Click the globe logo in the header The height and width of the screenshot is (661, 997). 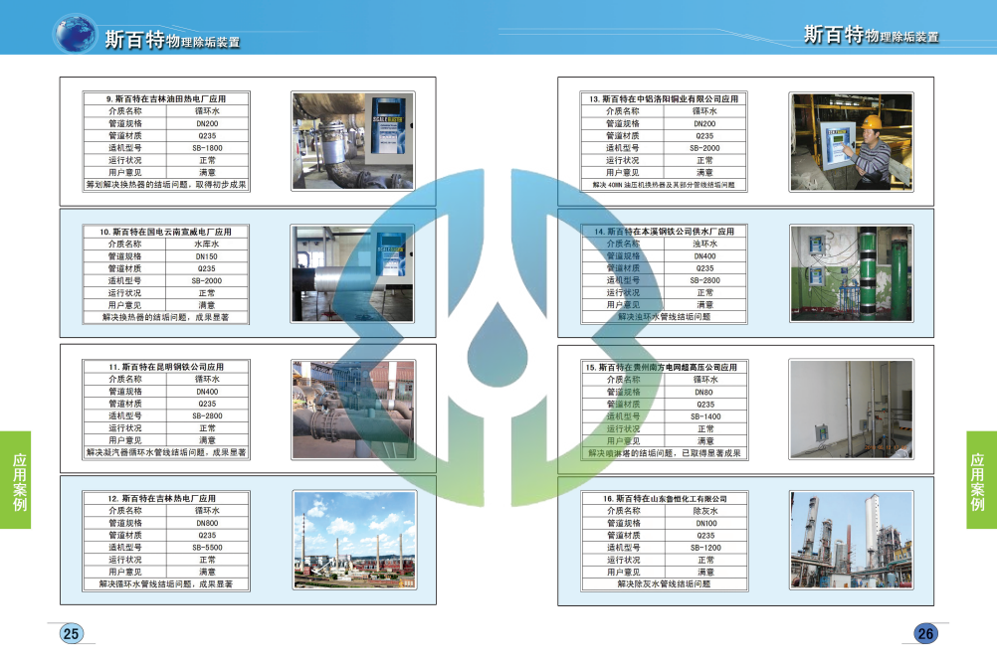[x=75, y=34]
